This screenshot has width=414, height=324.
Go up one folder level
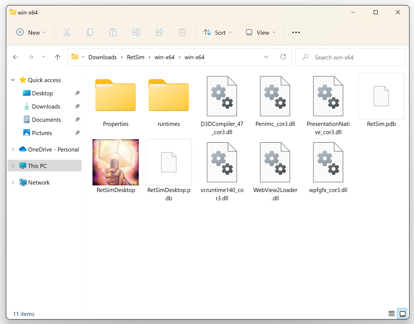(57, 57)
